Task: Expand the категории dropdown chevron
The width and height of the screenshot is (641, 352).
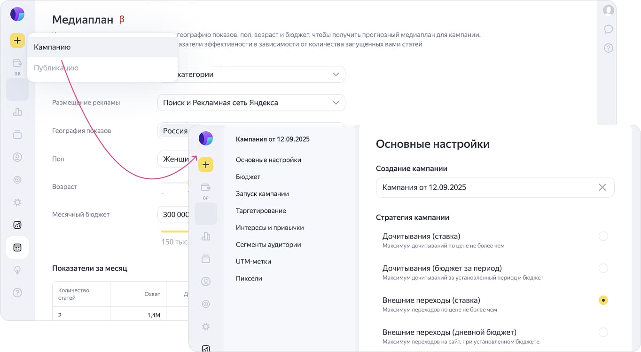Action: point(336,74)
